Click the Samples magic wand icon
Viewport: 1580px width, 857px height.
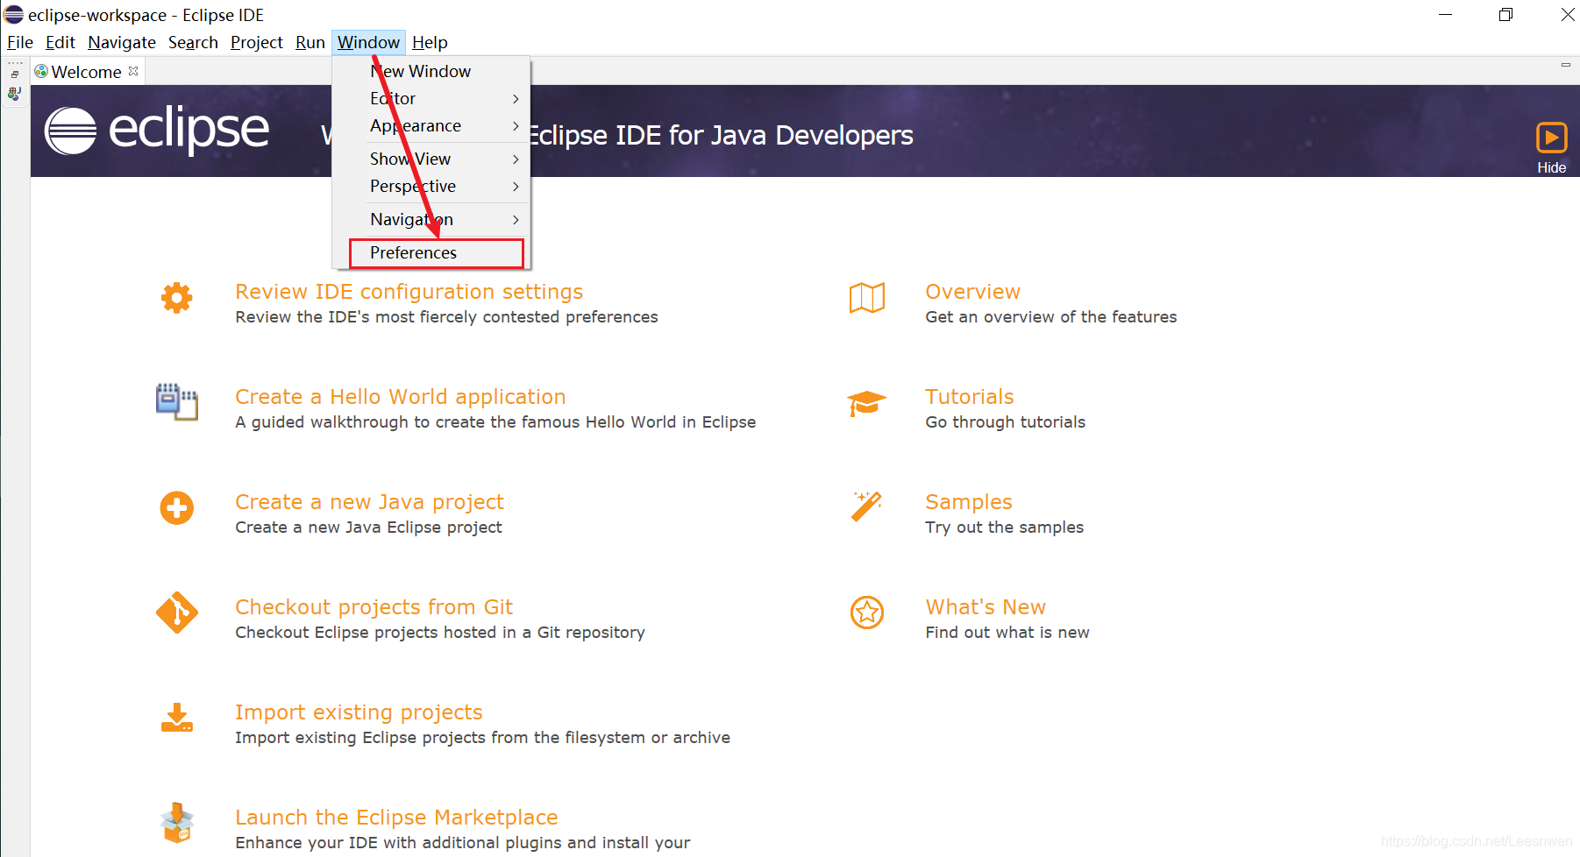[867, 506]
